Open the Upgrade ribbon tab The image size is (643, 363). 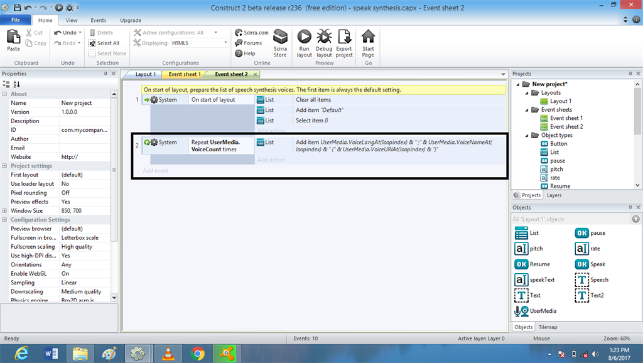click(131, 20)
